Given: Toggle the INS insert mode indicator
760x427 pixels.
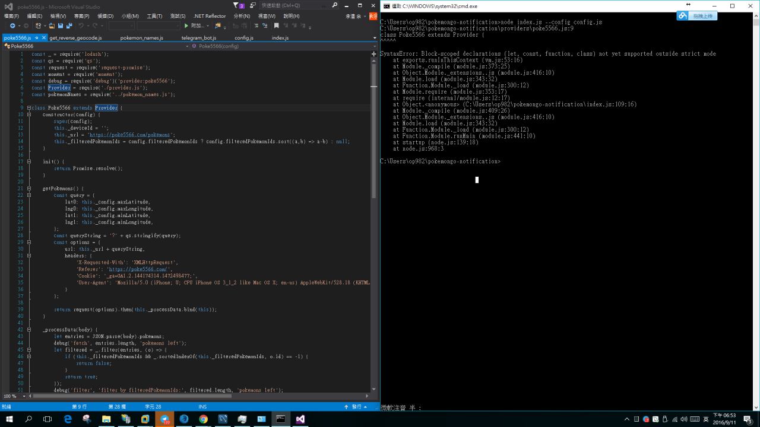Looking at the screenshot, I should pos(202,407).
